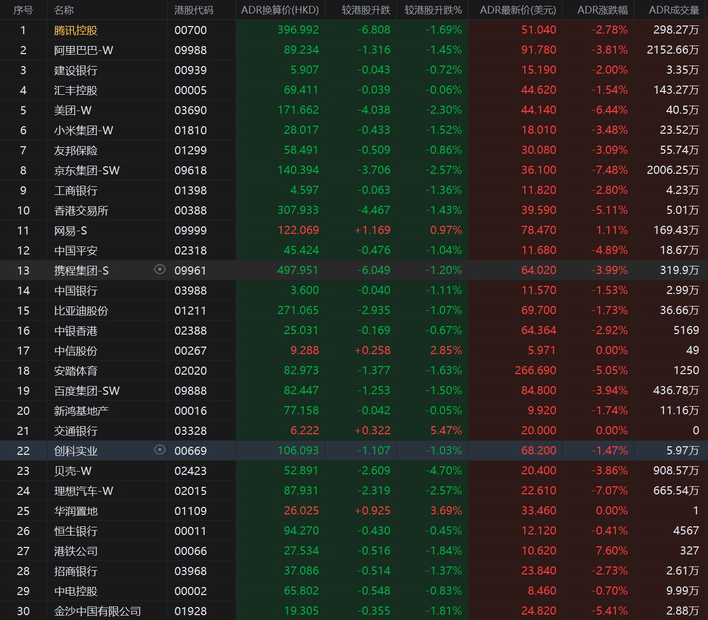Select the ADR converted price 122.069

pos(298,231)
